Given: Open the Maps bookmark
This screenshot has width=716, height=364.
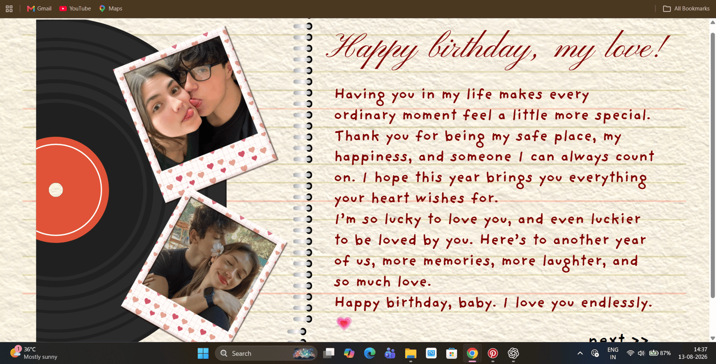Looking at the screenshot, I should (111, 9).
